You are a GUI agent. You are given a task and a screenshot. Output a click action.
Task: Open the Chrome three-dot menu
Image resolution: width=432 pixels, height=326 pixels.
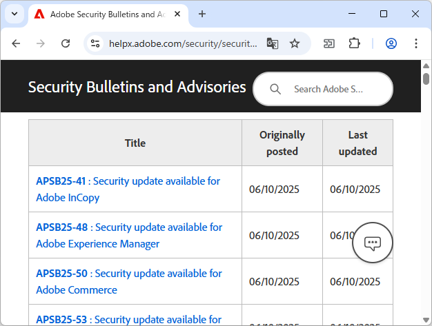click(416, 43)
